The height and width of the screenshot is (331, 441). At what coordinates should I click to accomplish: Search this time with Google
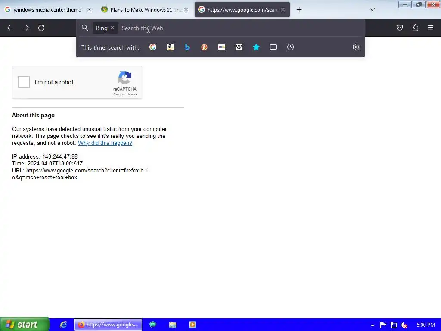click(153, 47)
